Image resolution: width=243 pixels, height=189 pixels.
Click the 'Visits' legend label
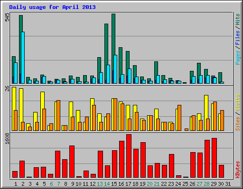[x=237, y=103]
